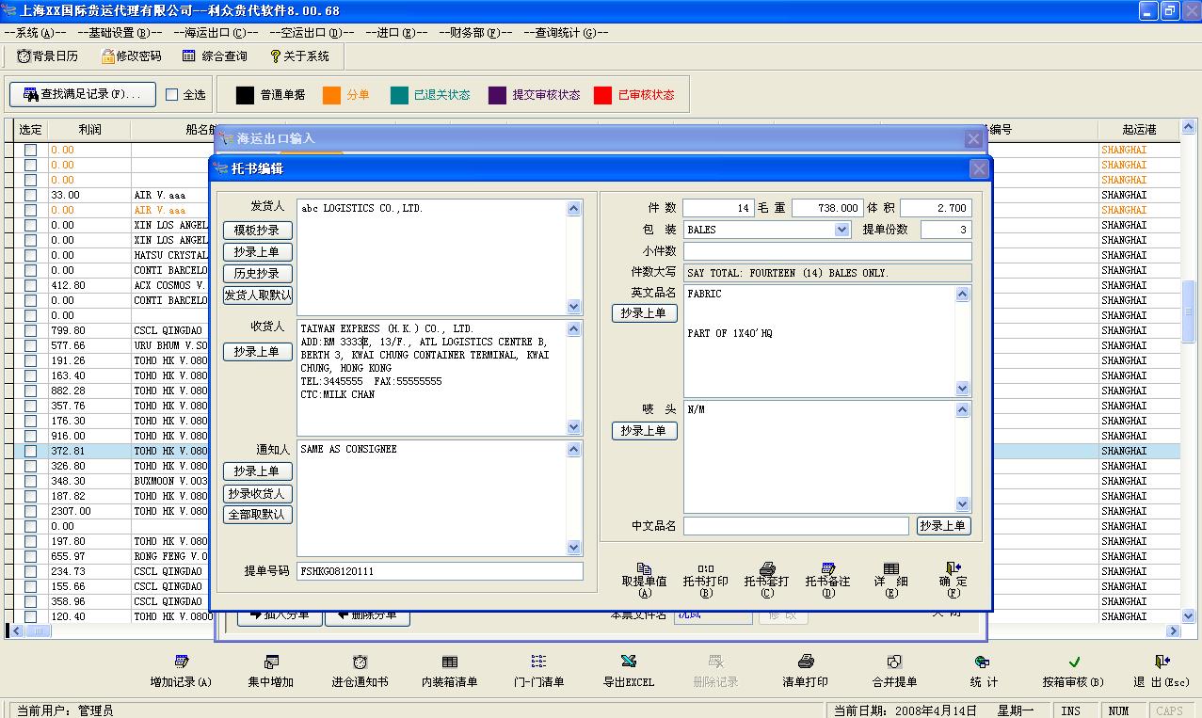
Task: Expand the 包装 BALES dropdown
Action: (841, 230)
